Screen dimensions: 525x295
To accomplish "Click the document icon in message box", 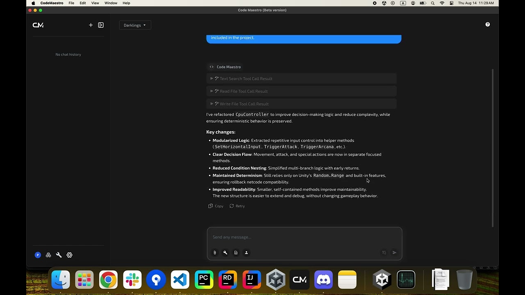I will [236, 252].
